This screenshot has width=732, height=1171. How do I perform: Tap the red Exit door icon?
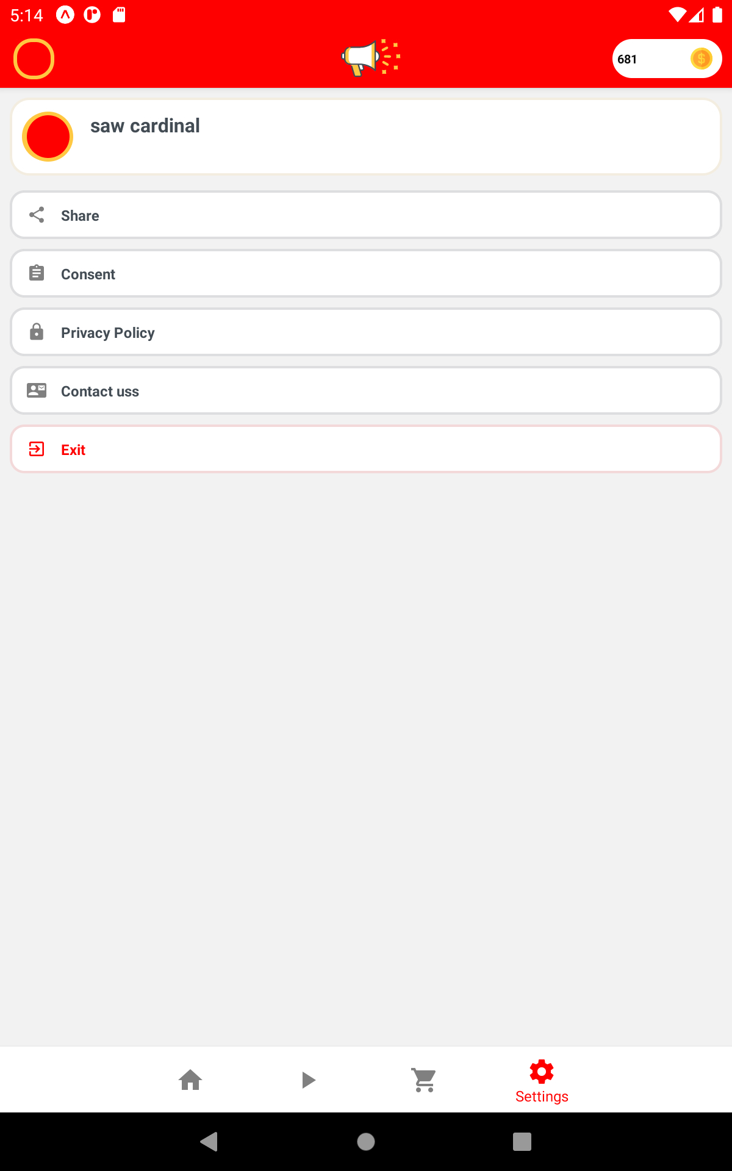pyautogui.click(x=37, y=449)
